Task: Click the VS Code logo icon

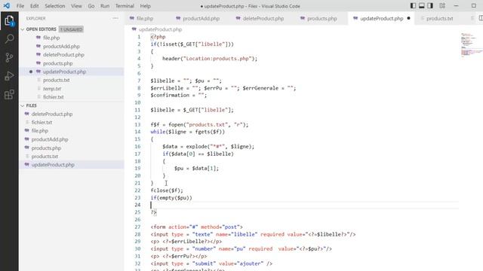Action: coord(7,6)
